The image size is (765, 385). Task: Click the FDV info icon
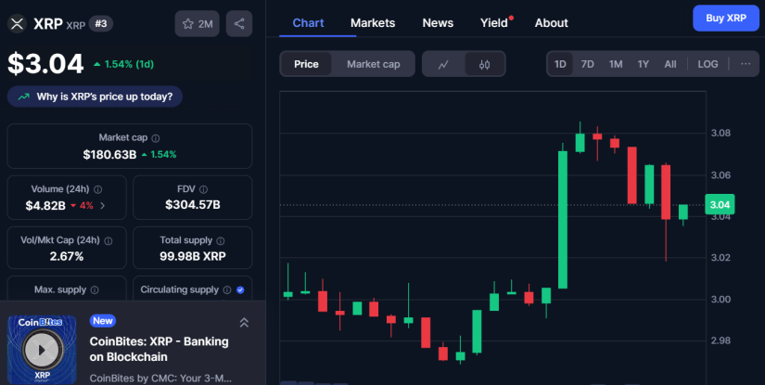tap(203, 189)
